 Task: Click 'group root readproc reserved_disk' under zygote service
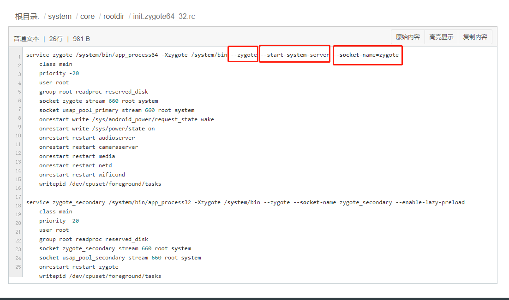94,92
